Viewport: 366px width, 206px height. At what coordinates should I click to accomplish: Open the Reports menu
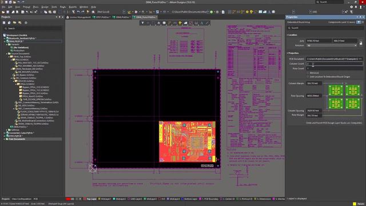(73, 7)
